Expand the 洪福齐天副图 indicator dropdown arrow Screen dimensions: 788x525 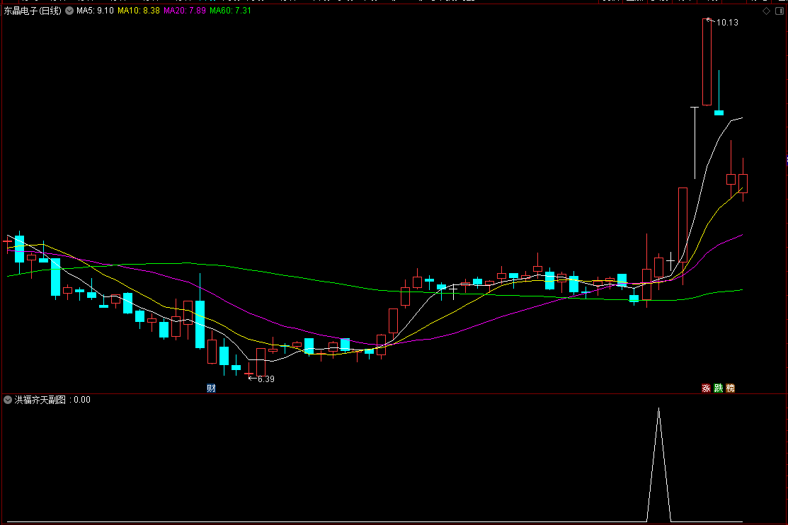coord(8,400)
